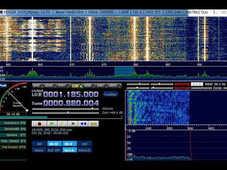The image size is (227, 170).
Task: Open Bandwidth [F6] settings
Action: 14,129
